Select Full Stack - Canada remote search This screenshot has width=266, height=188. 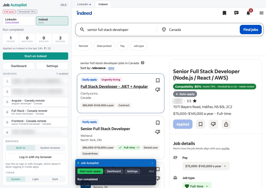tap(35, 112)
